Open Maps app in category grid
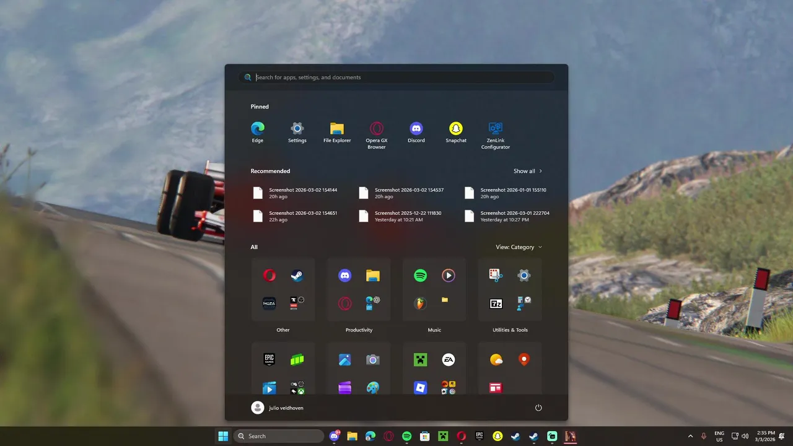Viewport: 793px width, 446px height. 524,360
